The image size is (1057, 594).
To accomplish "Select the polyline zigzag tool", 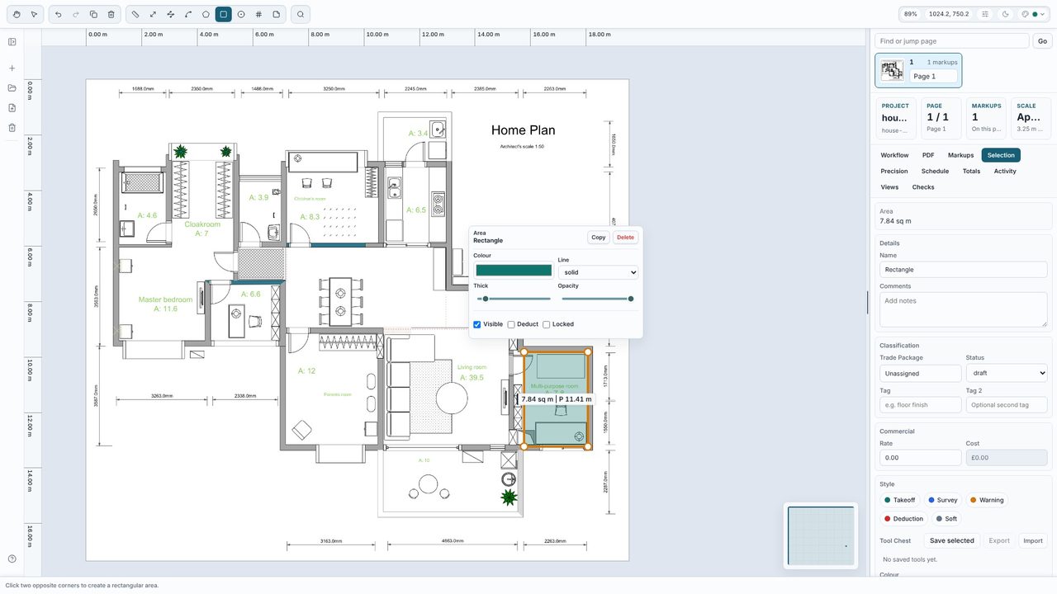I will click(171, 14).
